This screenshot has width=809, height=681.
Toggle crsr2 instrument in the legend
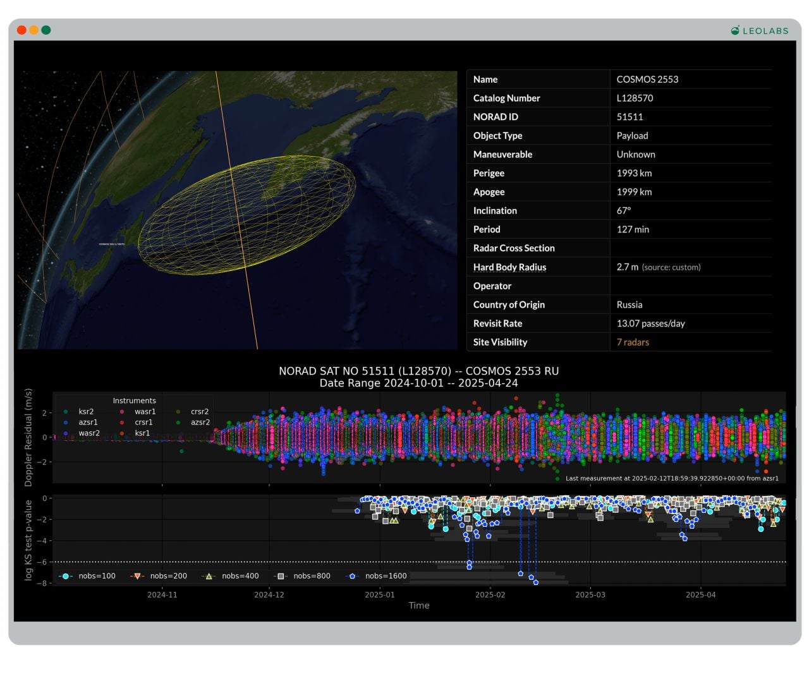(x=199, y=412)
